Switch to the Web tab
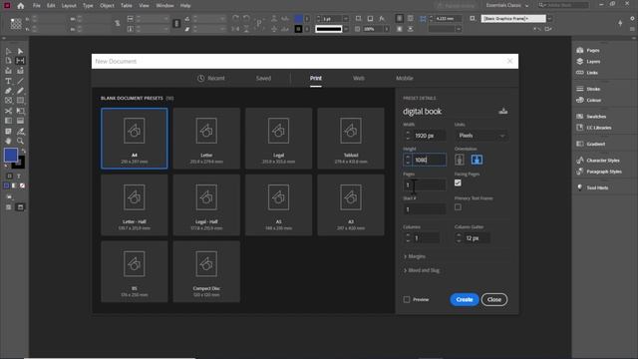 click(359, 78)
